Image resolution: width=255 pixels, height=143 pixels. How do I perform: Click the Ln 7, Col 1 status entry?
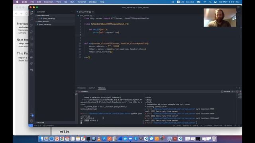pyautogui.click(x=177, y=126)
